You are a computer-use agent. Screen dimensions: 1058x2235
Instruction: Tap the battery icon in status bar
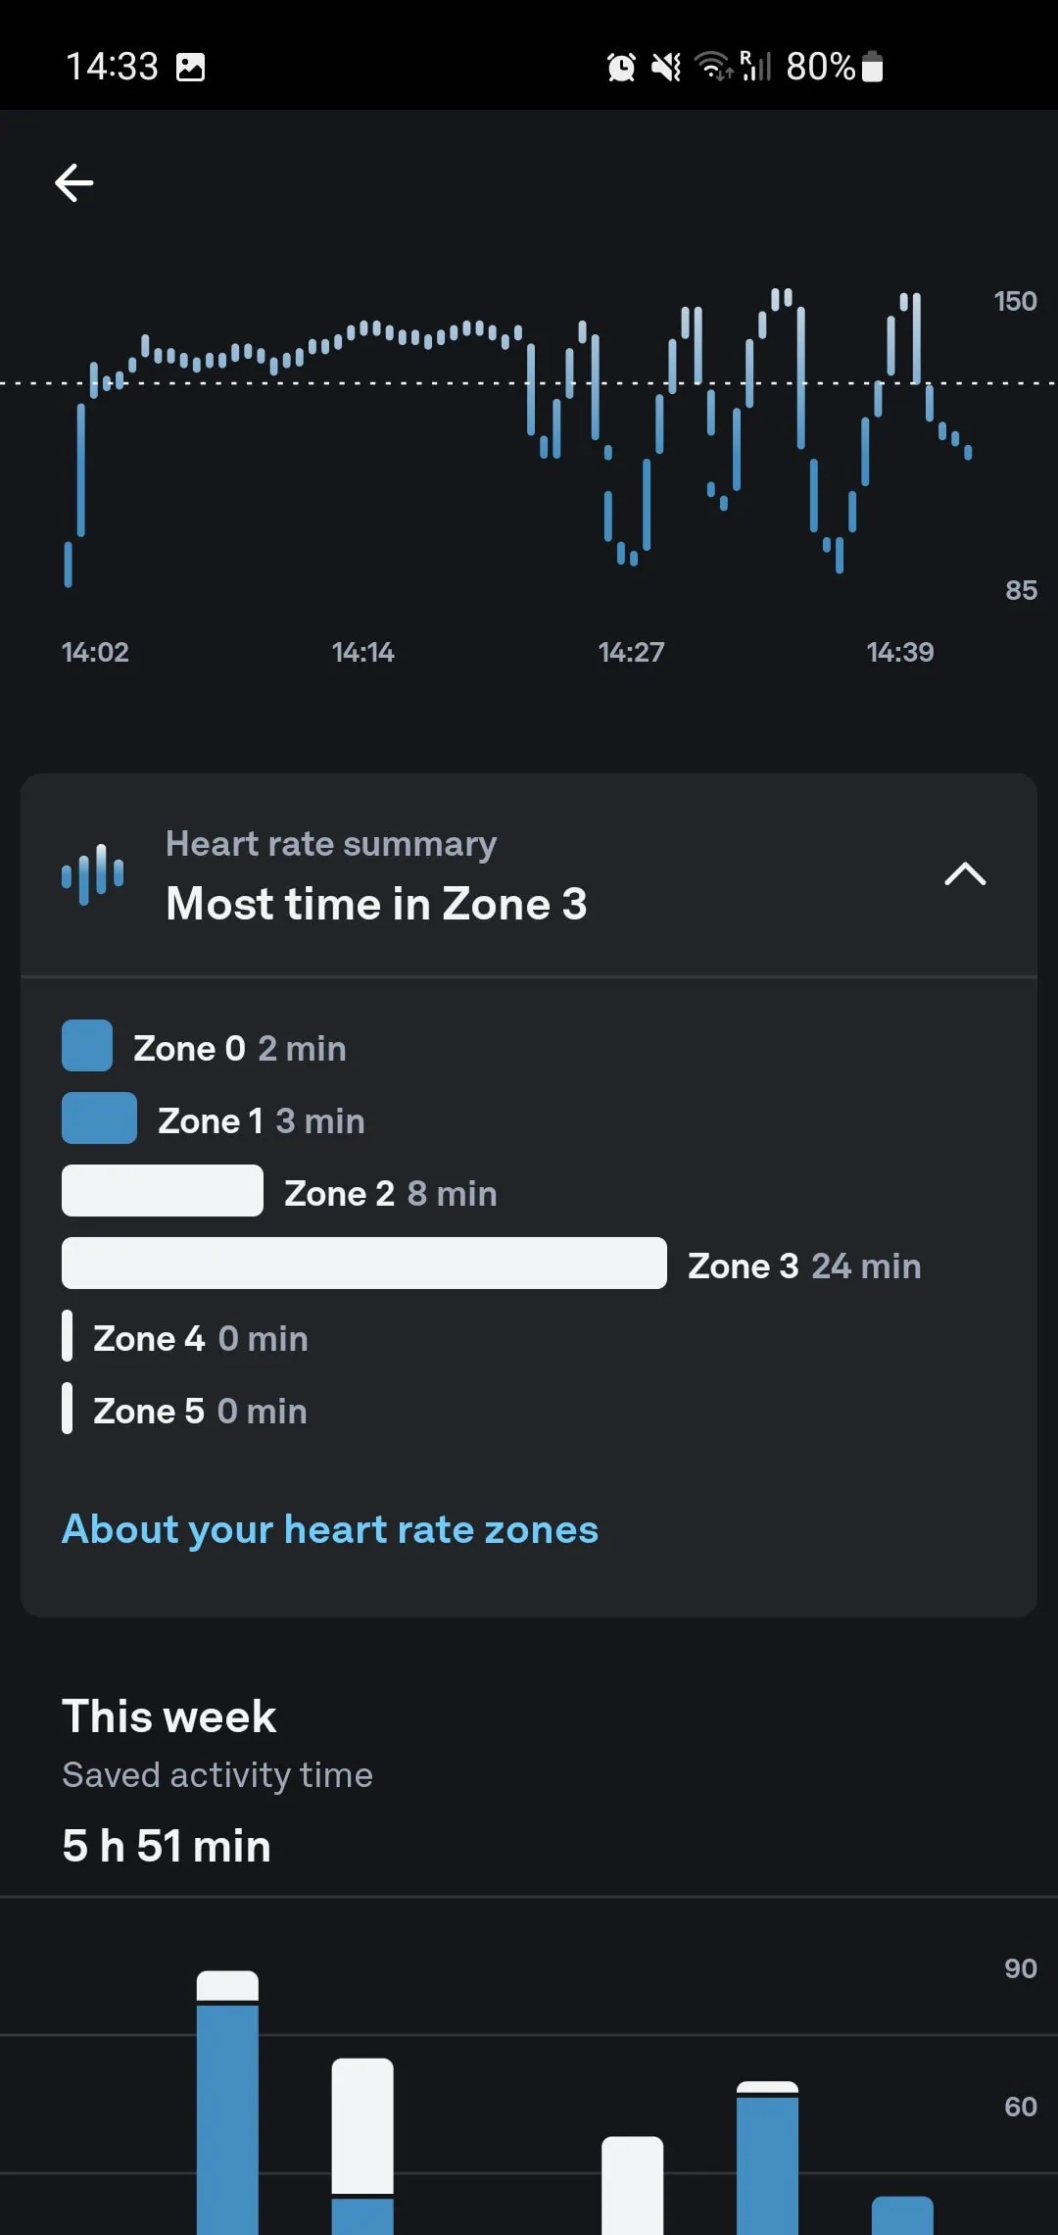point(873,68)
